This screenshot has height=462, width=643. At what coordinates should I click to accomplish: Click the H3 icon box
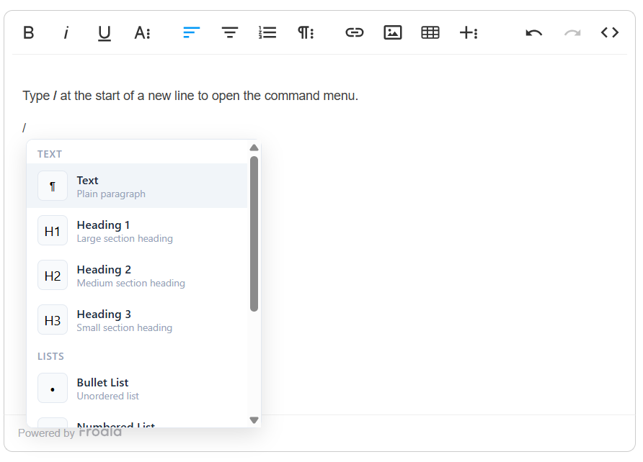point(53,320)
